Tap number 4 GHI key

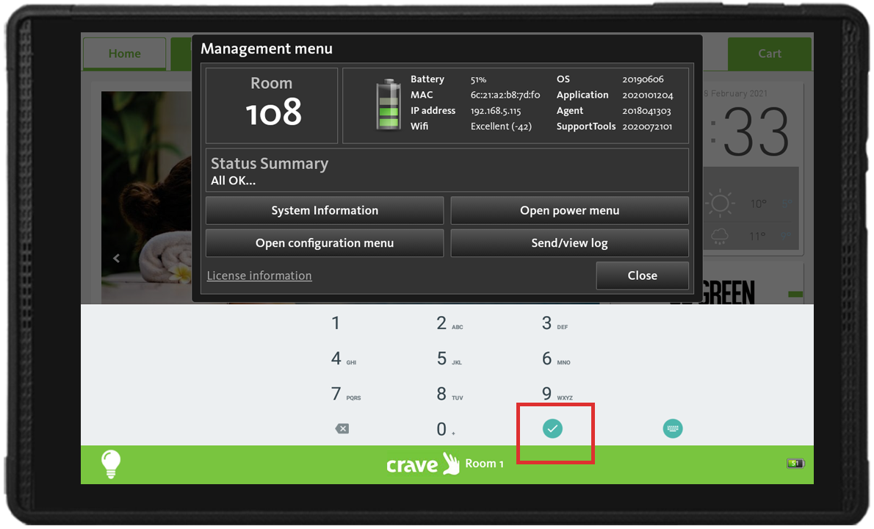pos(343,359)
